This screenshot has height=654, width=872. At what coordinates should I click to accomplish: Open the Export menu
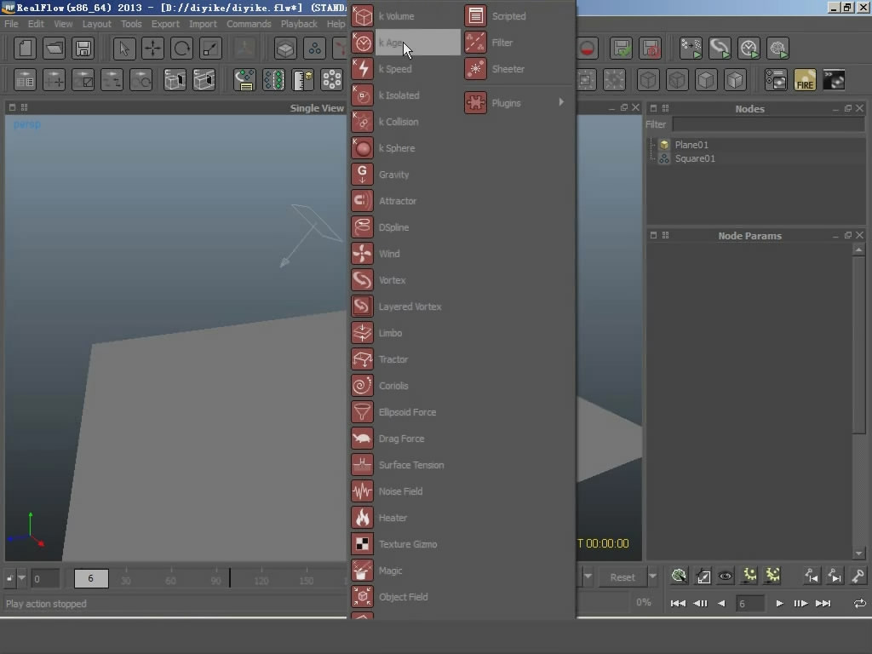point(165,24)
